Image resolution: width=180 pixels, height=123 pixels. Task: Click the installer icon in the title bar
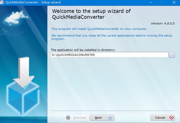tap(2, 2)
